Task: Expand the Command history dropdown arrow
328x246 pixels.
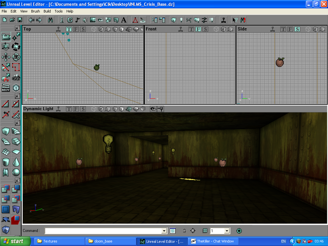Action: pos(164,231)
